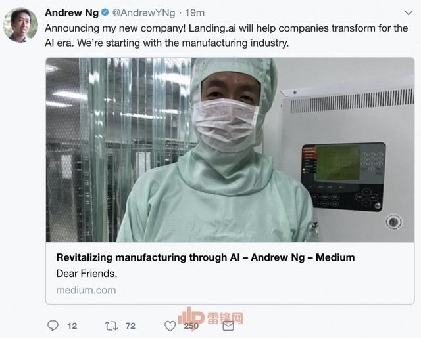View the 250 likes count
This screenshot has height=338, width=421.
click(191, 326)
